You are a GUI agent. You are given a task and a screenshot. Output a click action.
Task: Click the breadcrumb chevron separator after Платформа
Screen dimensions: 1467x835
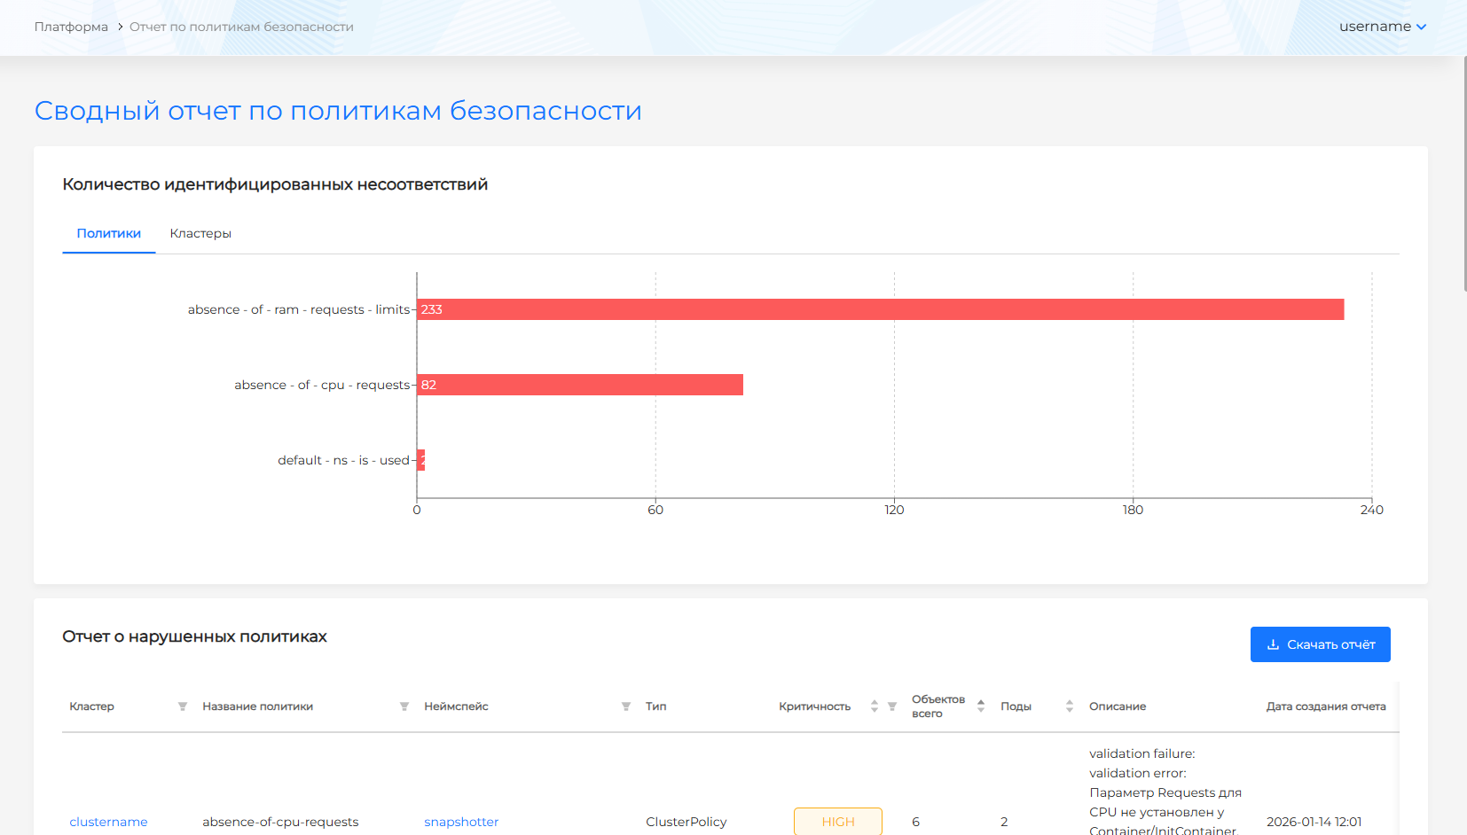(x=120, y=27)
